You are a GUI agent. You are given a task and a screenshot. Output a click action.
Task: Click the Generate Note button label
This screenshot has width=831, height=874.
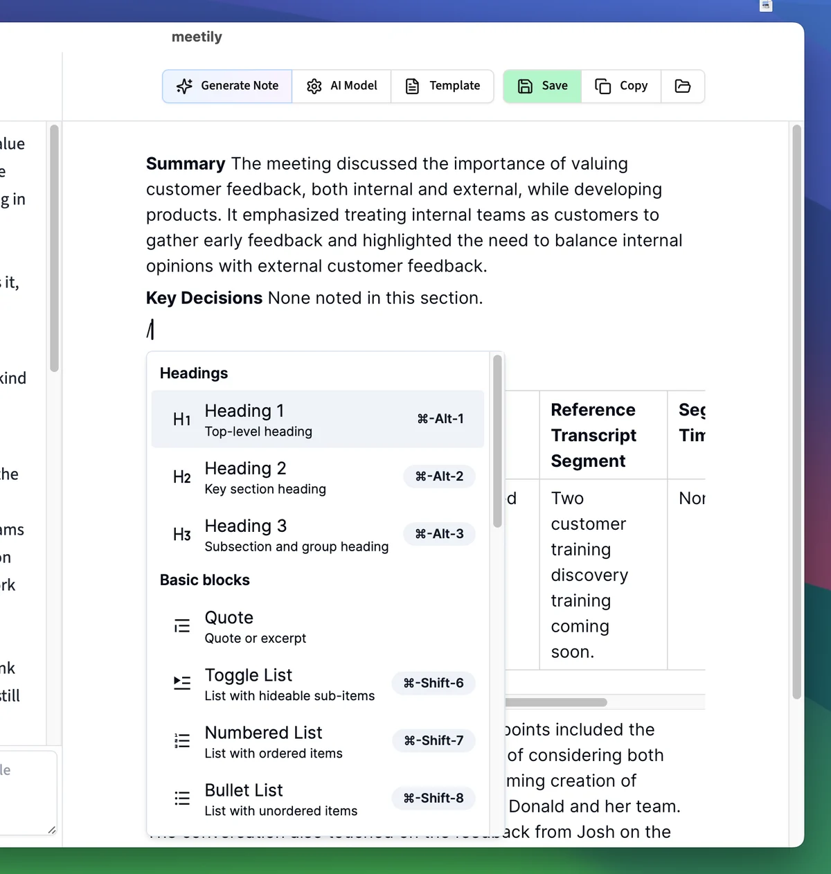240,86
